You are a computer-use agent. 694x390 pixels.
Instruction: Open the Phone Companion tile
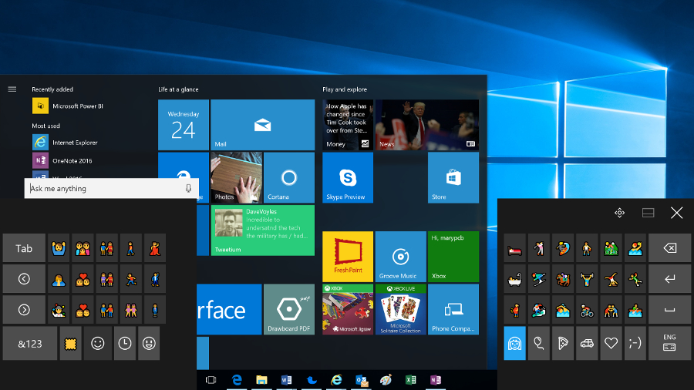(x=453, y=309)
